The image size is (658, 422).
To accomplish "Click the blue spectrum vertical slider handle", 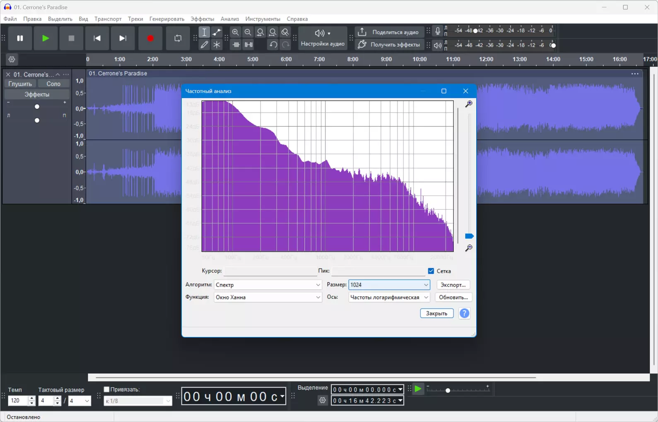I will click(469, 236).
